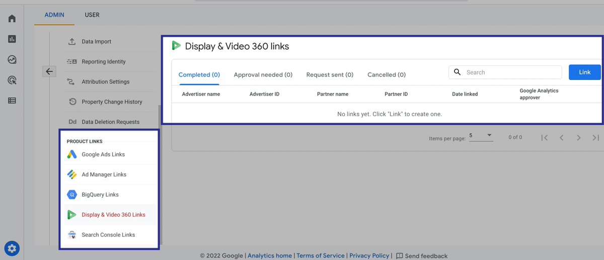Click the Send feedback text
Viewport: 604px width, 260px height.
coord(426,256)
